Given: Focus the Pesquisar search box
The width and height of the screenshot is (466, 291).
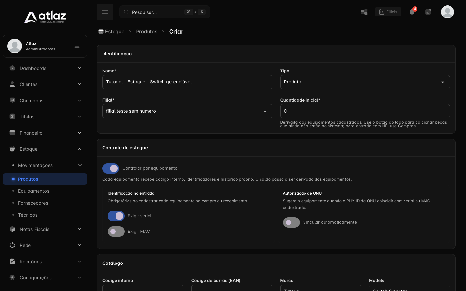Looking at the screenshot, I should [165, 12].
